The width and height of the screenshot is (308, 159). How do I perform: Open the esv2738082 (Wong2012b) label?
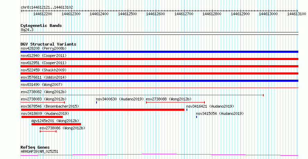point(44,92)
